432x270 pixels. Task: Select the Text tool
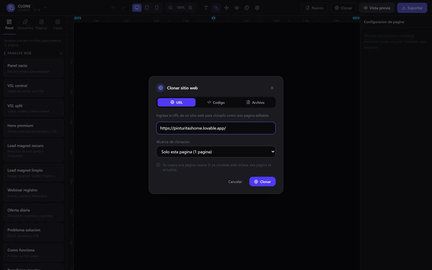(206, 8)
